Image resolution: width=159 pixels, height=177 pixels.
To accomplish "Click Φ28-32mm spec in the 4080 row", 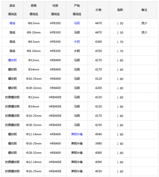I will tap(34, 153).
